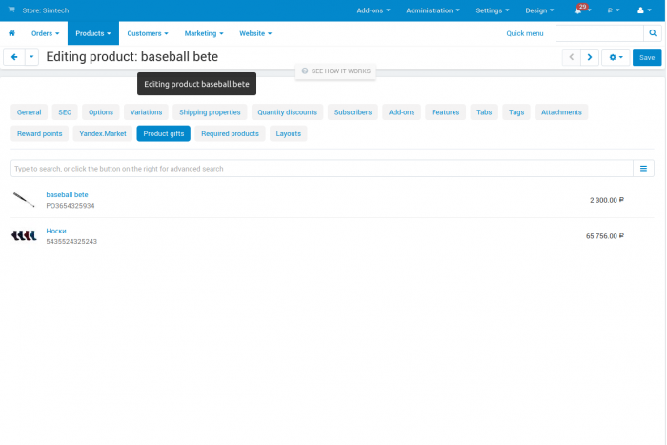Switch to the Options tab
Screen dimensions: 667x445
pyautogui.click(x=101, y=112)
